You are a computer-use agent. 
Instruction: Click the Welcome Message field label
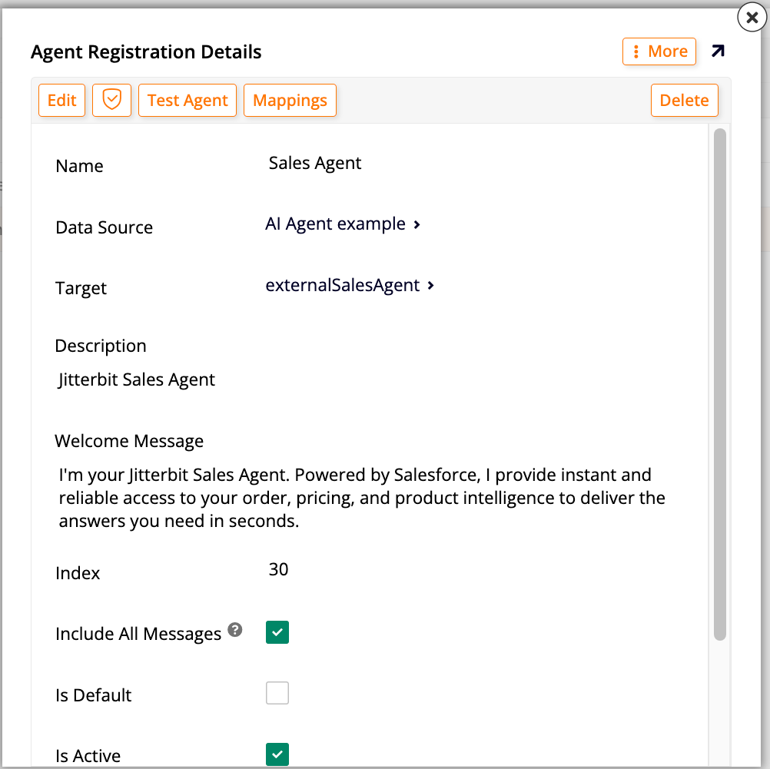coord(129,442)
